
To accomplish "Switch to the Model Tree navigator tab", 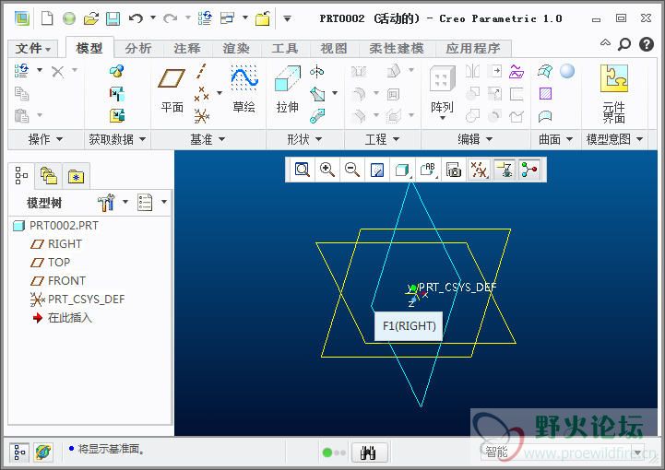I will pyautogui.click(x=21, y=175).
